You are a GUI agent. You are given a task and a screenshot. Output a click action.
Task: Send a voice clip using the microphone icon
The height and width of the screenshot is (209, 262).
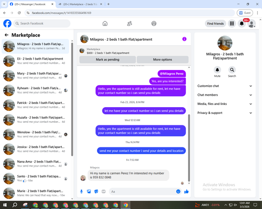tap(81, 192)
